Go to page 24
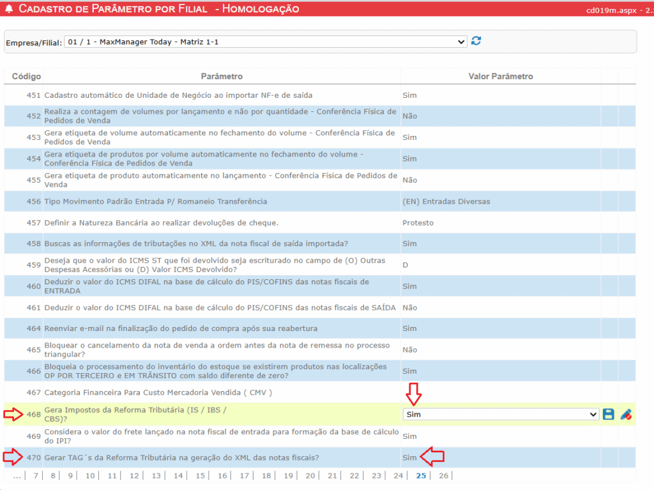Viewport: 654px width, 490px height. click(399, 475)
